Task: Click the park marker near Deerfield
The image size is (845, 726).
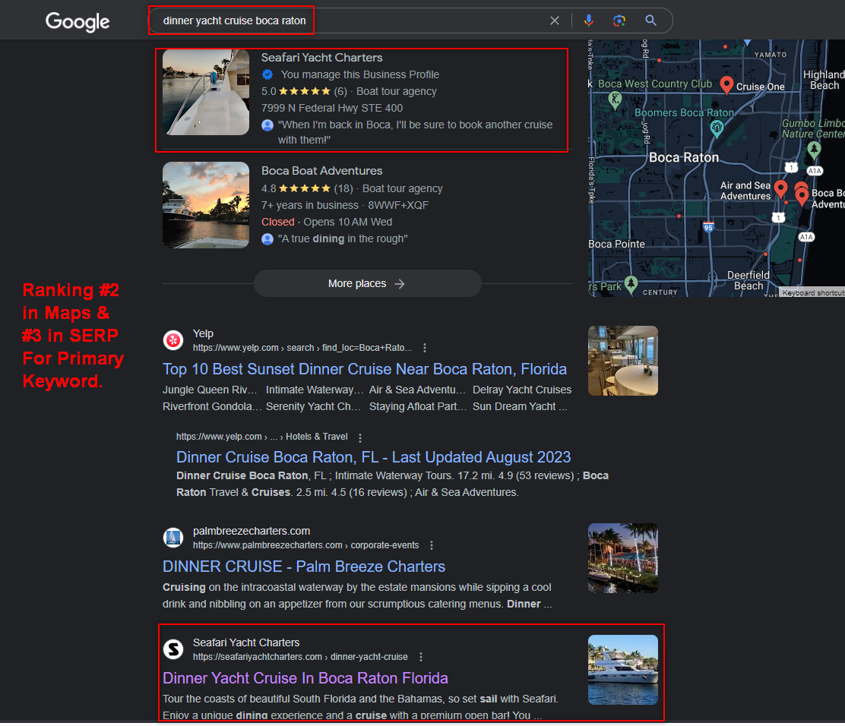Action: point(631,283)
